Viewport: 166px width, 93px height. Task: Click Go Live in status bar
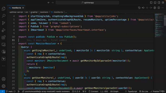point(143,91)
